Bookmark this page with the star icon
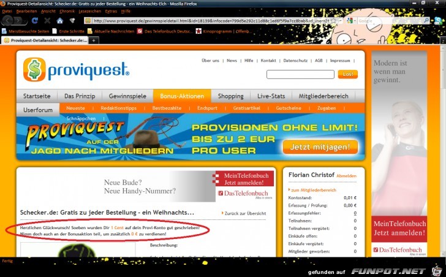This screenshot has height=277, width=446. [x=333, y=21]
